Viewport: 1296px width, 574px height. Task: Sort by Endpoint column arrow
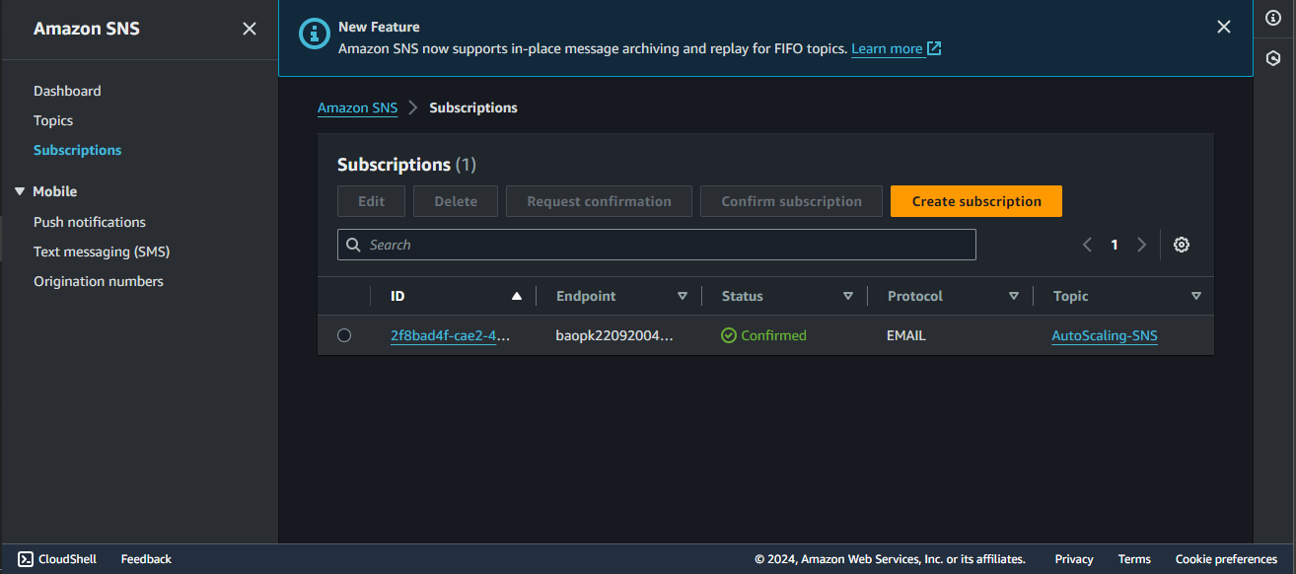coord(683,296)
